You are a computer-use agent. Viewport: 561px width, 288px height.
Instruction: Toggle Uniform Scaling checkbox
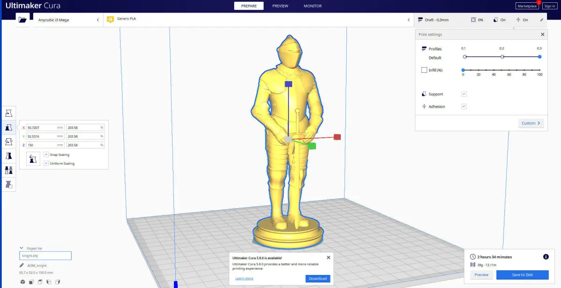46,163
